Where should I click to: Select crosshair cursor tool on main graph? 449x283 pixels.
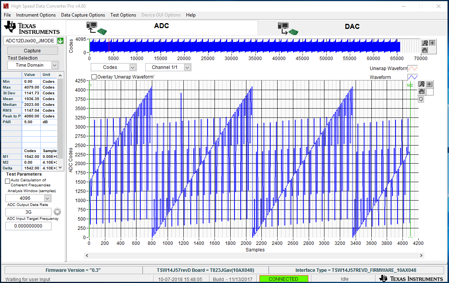429,84
